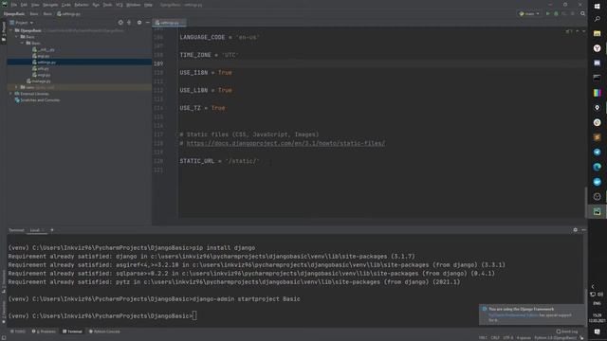Viewport: 607px width, 341px height.
Task: Open the run configuration dropdown
Action: pos(529,14)
